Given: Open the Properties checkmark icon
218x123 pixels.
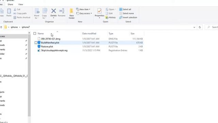Looking at the screenshot, I should pos(99,11).
